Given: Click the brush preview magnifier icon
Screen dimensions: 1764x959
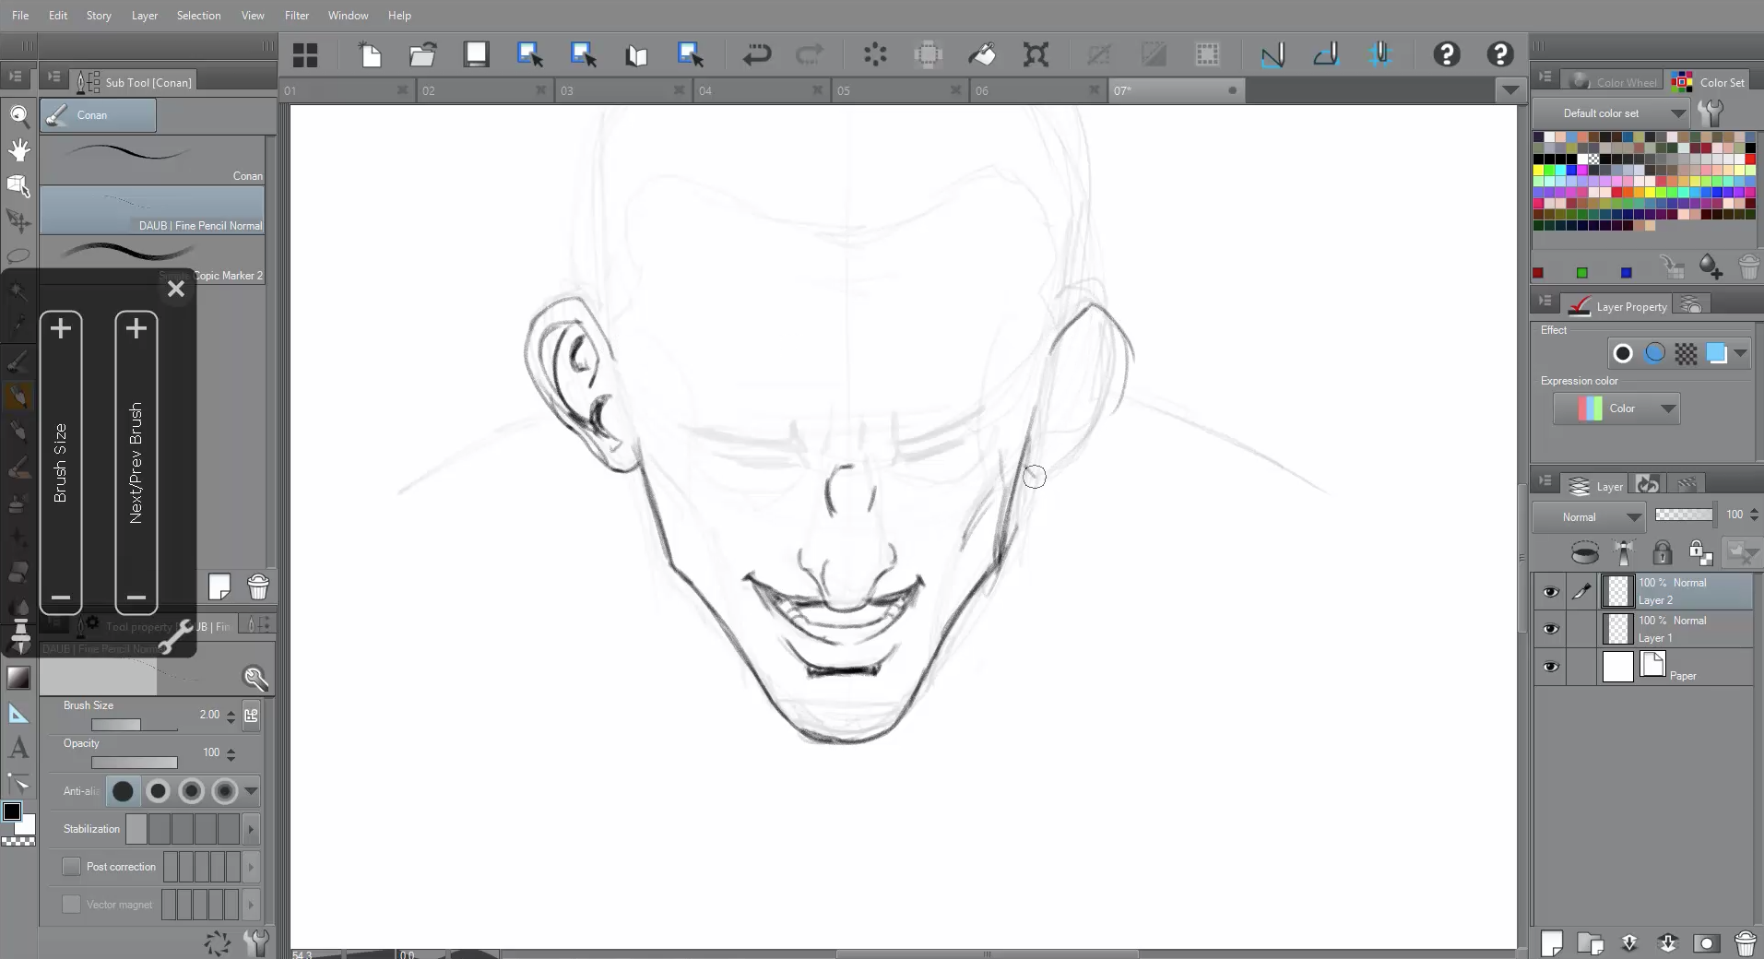Looking at the screenshot, I should tap(255, 679).
